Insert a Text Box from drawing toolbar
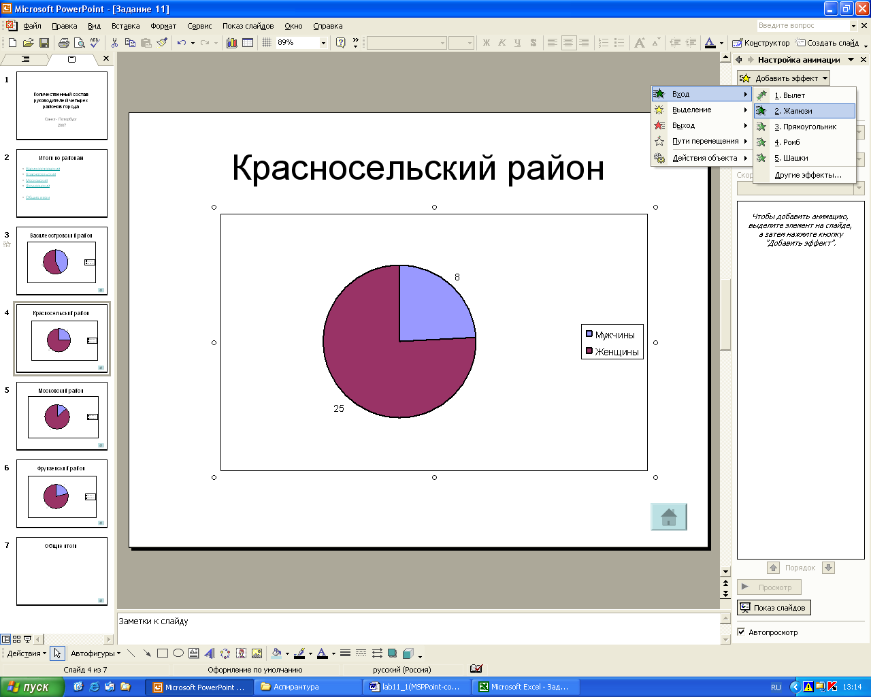The width and height of the screenshot is (871, 697). click(194, 653)
